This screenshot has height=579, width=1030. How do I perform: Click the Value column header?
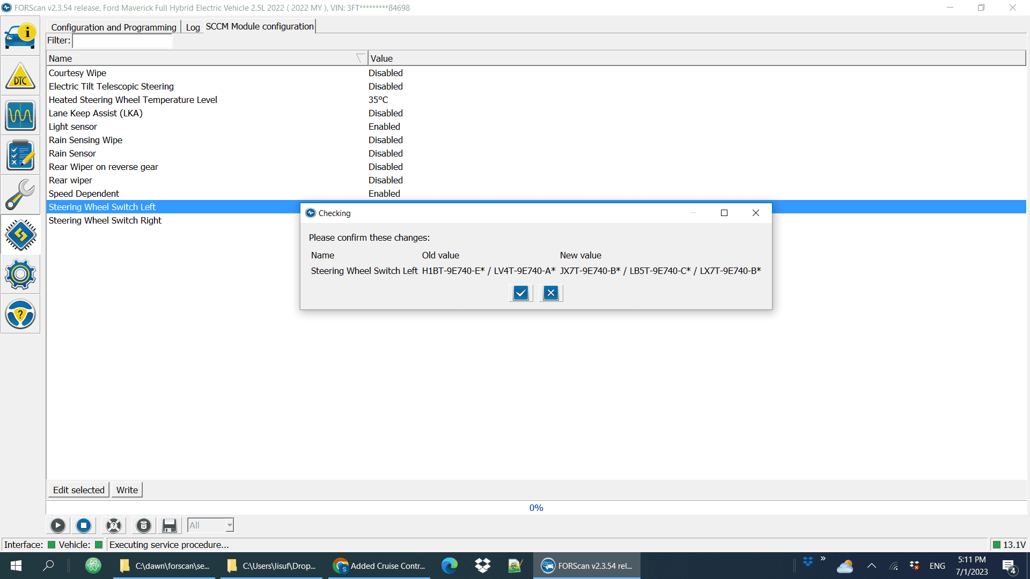point(696,58)
